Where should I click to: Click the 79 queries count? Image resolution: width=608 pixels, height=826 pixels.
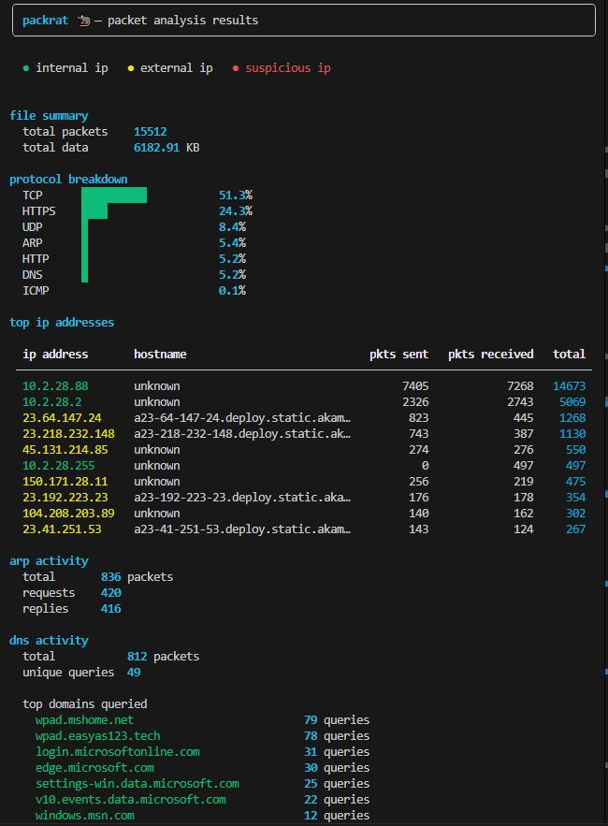point(311,719)
